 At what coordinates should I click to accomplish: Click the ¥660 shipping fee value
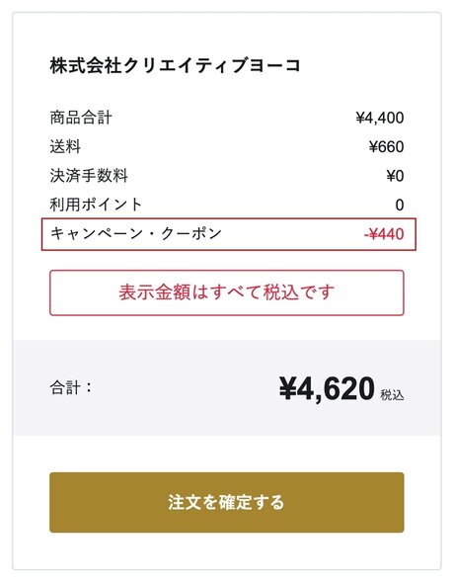click(386, 147)
